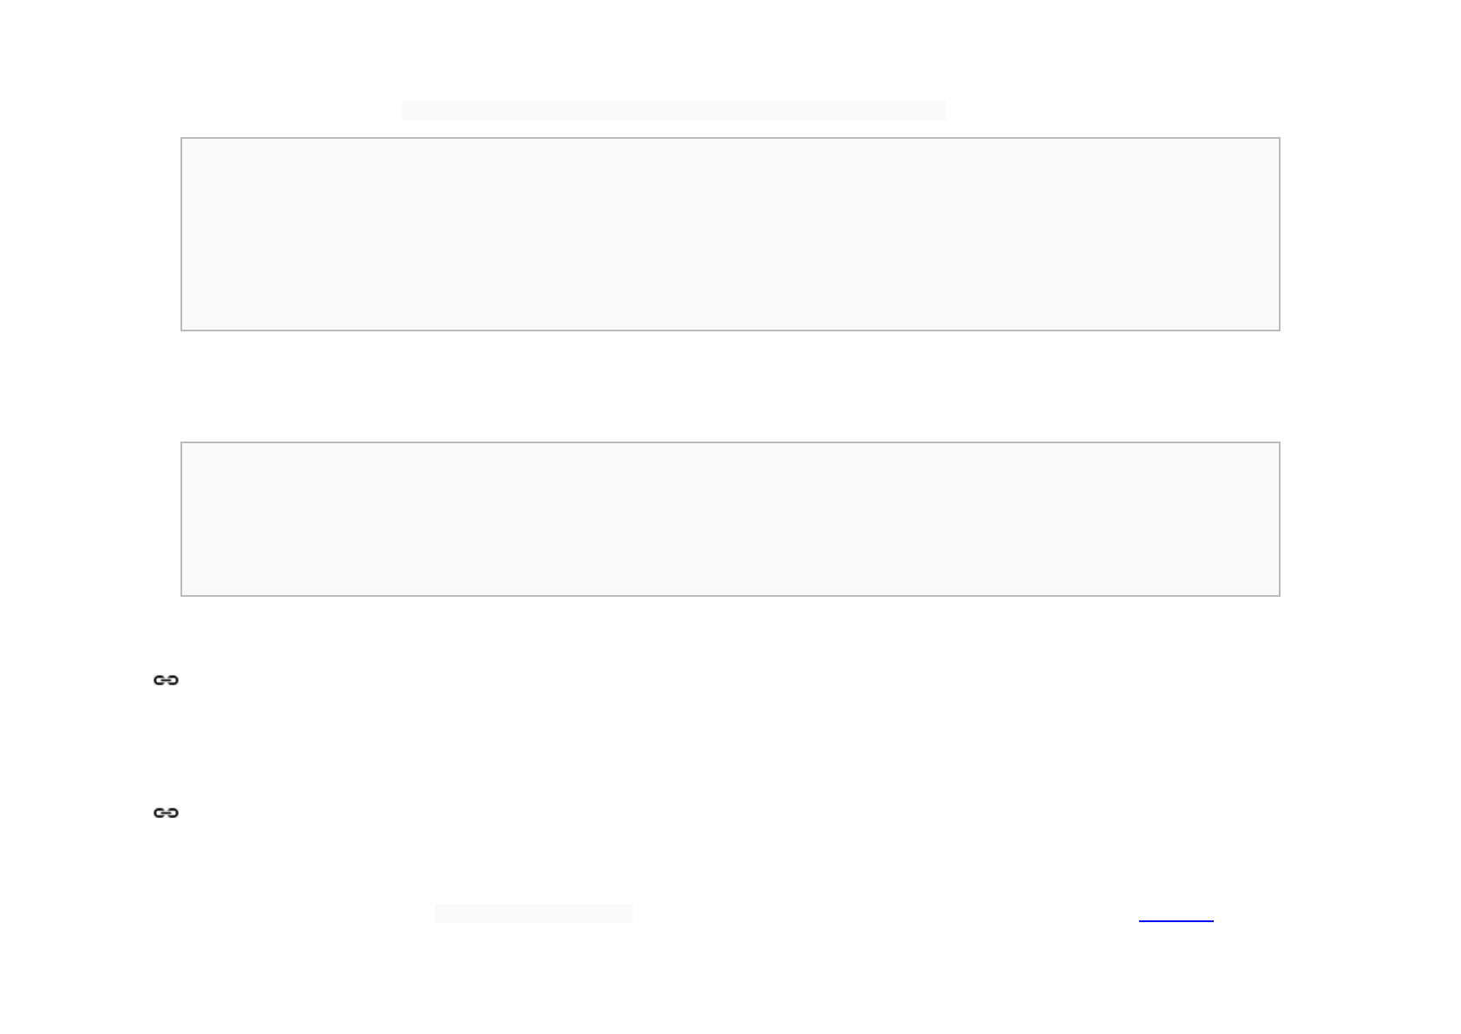Image resolution: width=1461 pixels, height=1034 pixels.
Task: Click inside the first large code block
Action: tap(730, 234)
